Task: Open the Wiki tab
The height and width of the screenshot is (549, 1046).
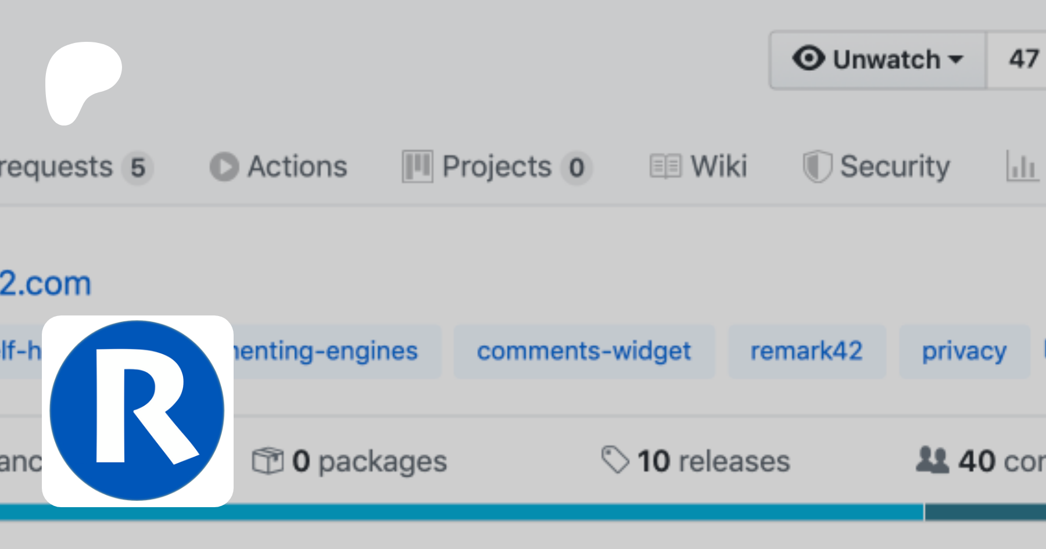Action: (x=718, y=167)
